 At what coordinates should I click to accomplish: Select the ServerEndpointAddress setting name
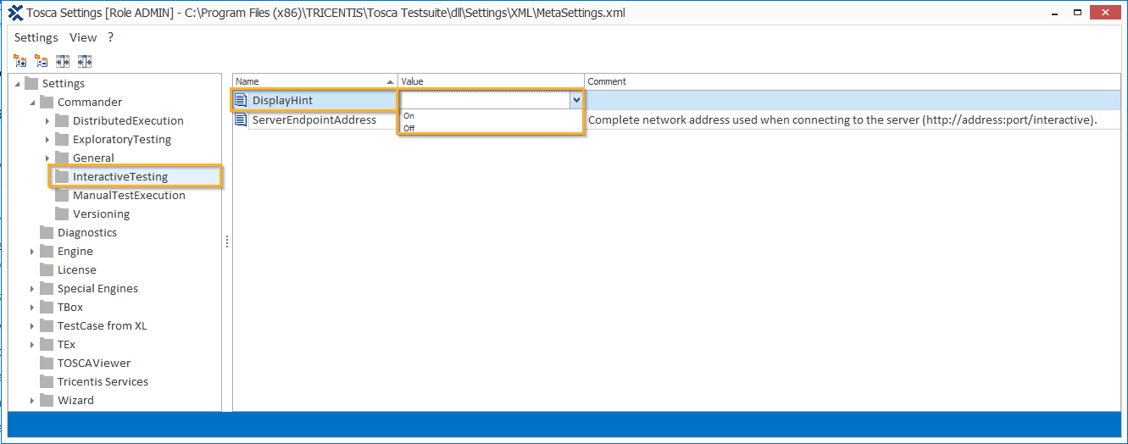pyautogui.click(x=314, y=119)
